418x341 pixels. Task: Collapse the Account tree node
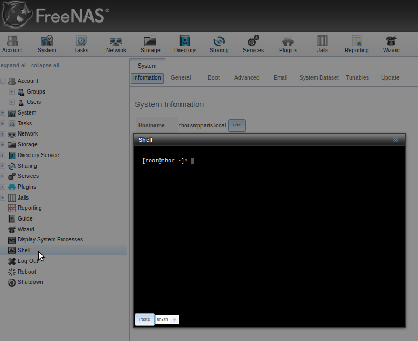tap(3, 81)
